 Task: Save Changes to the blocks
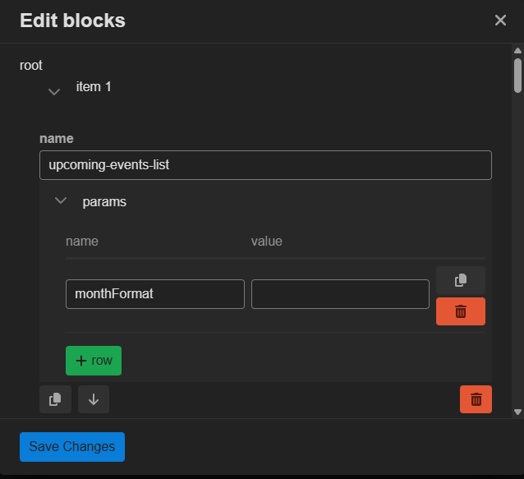(72, 447)
